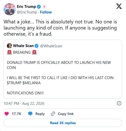The width and height of the screenshot is (126, 131).
Task: Click the 17.7K likes count
Action: pyautogui.click(x=17, y=114)
